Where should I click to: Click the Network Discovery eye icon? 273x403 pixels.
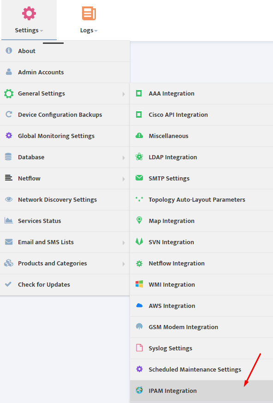[x=9, y=199]
